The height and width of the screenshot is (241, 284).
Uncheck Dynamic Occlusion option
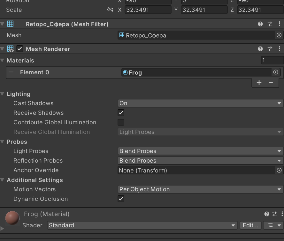121,199
